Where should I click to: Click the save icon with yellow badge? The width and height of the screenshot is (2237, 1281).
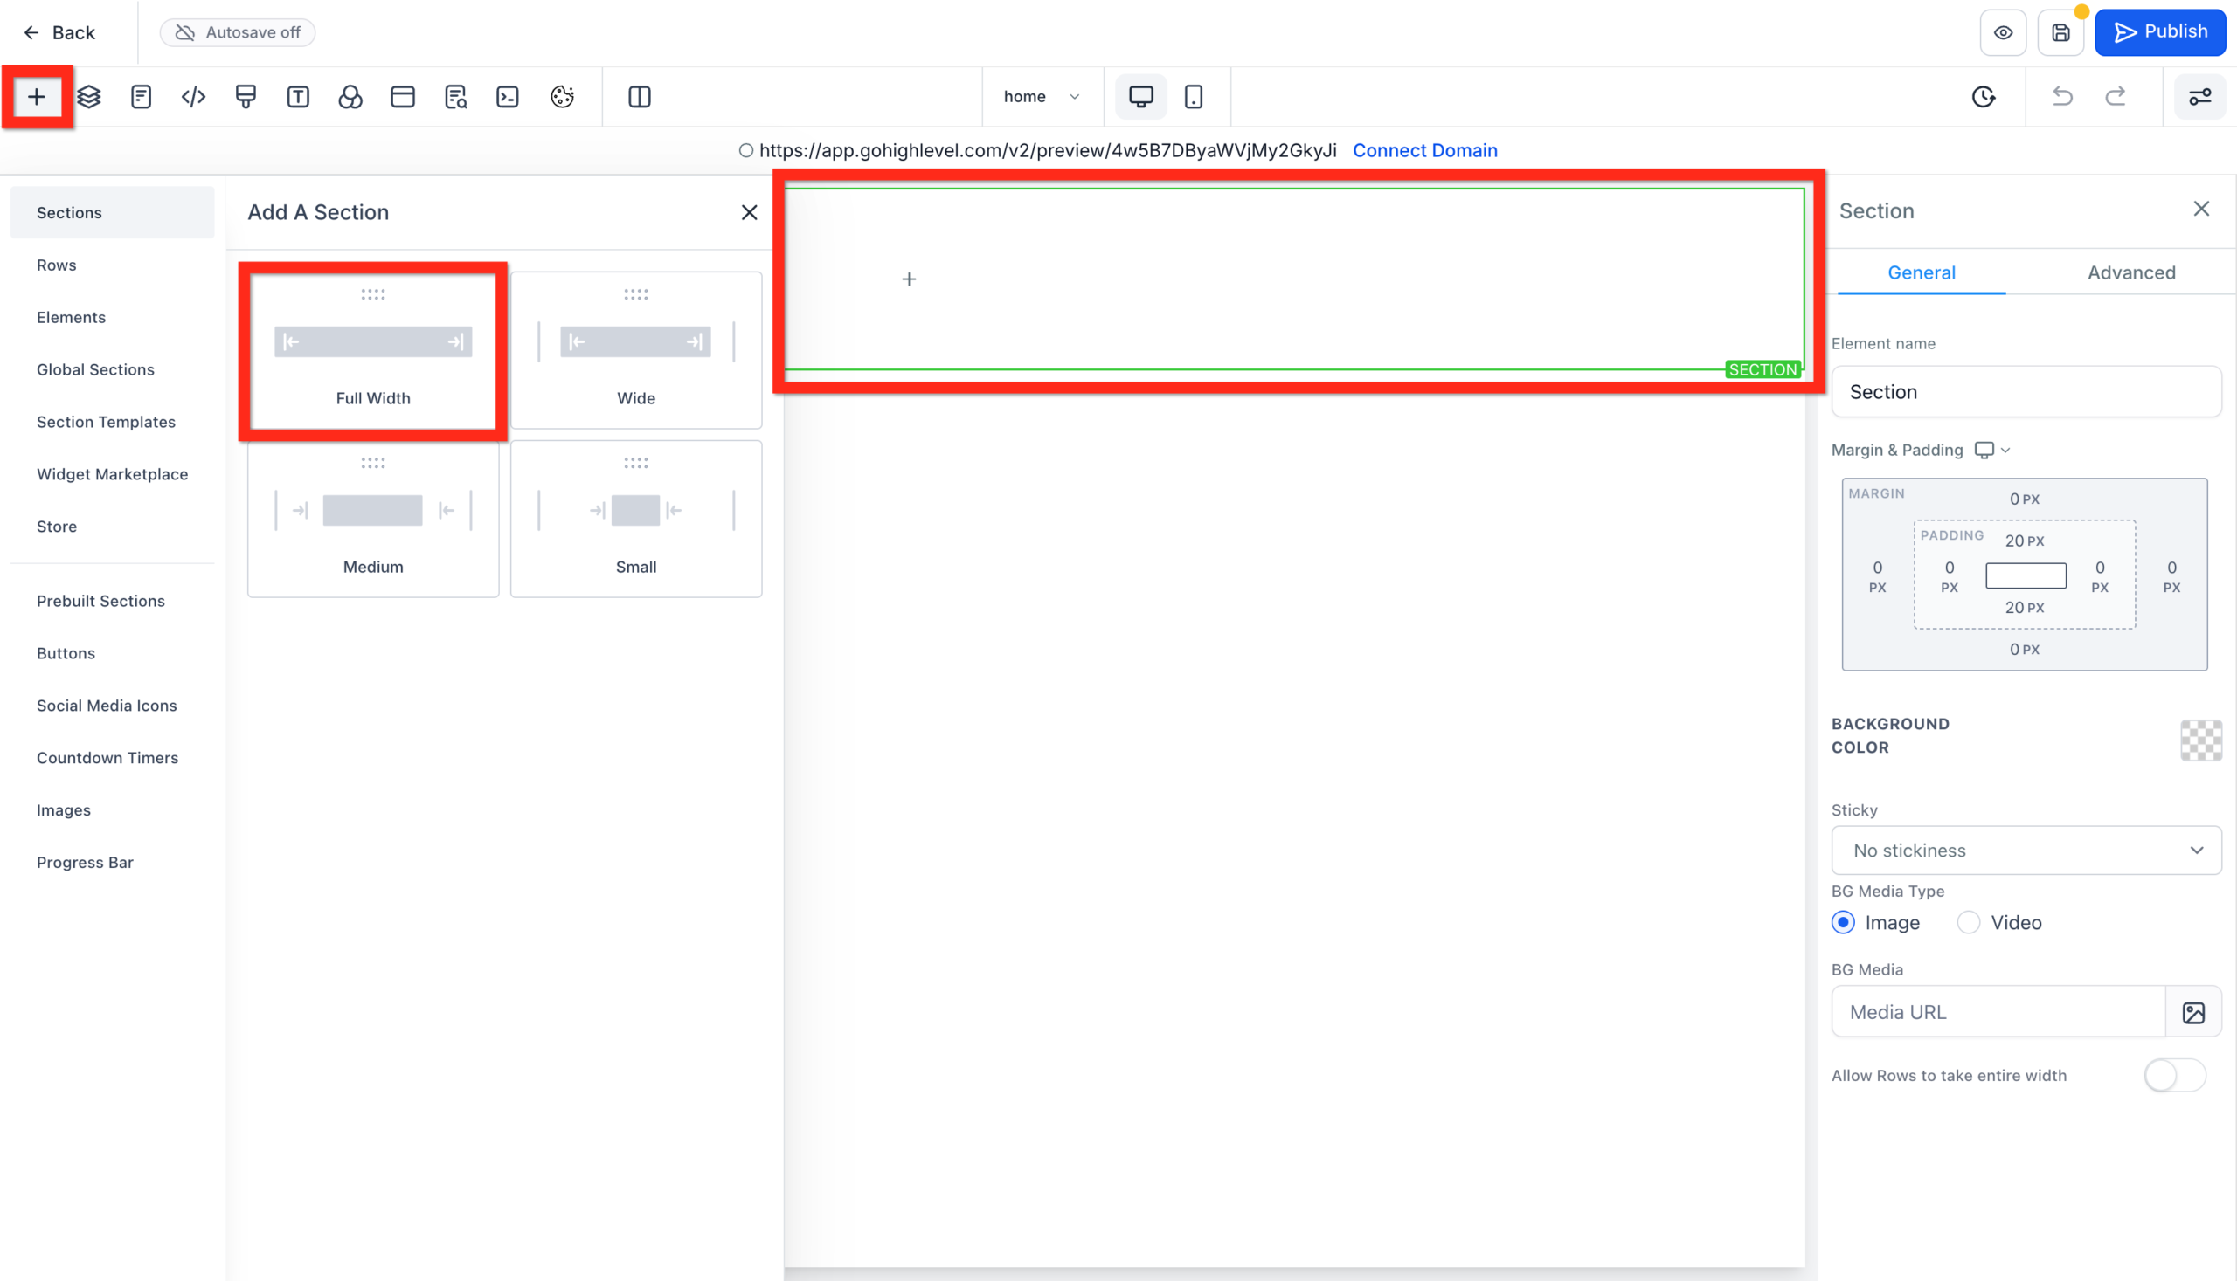2061,32
